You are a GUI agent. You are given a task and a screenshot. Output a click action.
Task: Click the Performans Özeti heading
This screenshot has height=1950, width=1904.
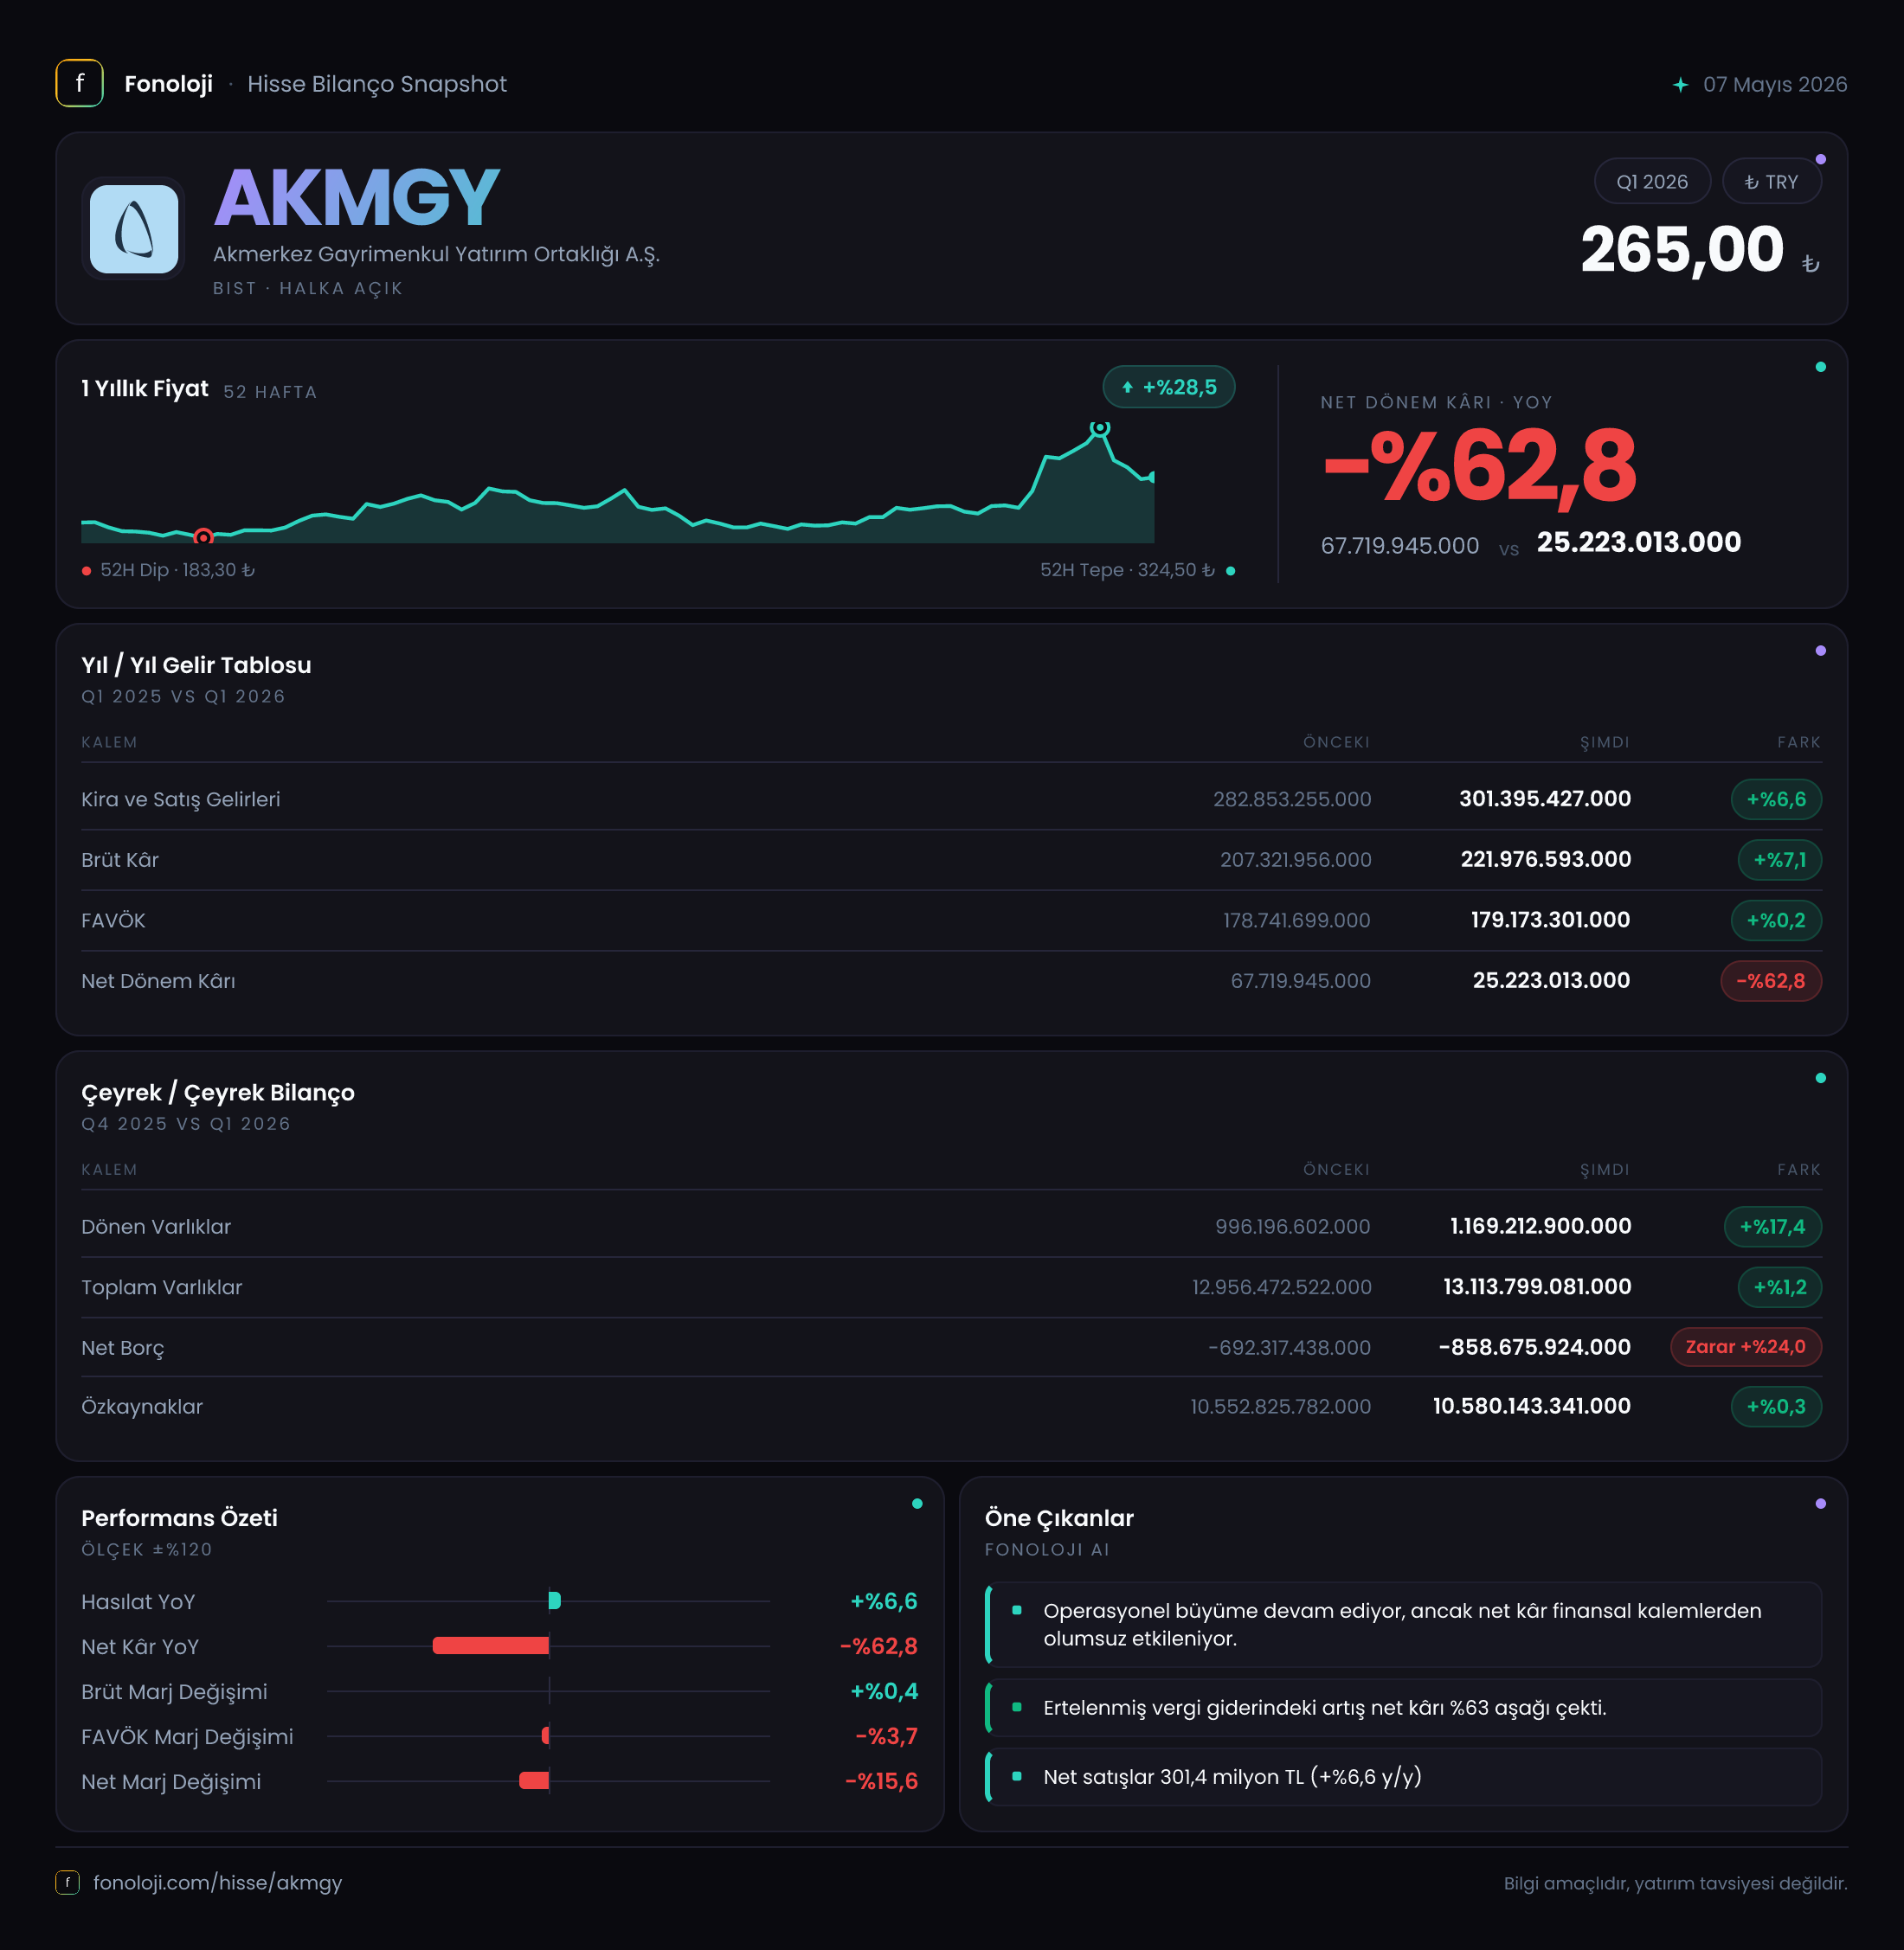coord(179,1518)
